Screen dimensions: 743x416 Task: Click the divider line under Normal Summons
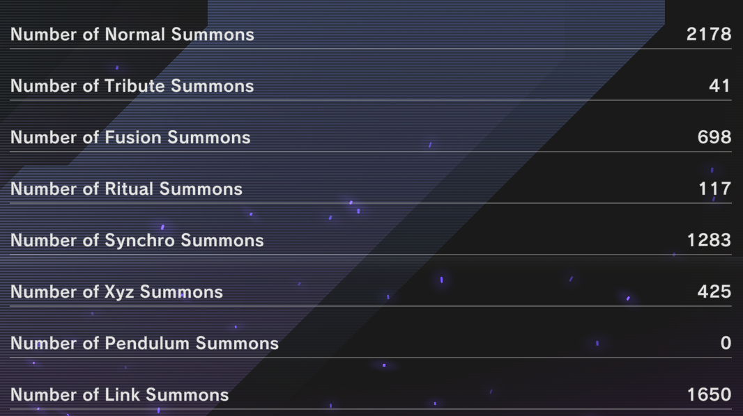point(371,49)
